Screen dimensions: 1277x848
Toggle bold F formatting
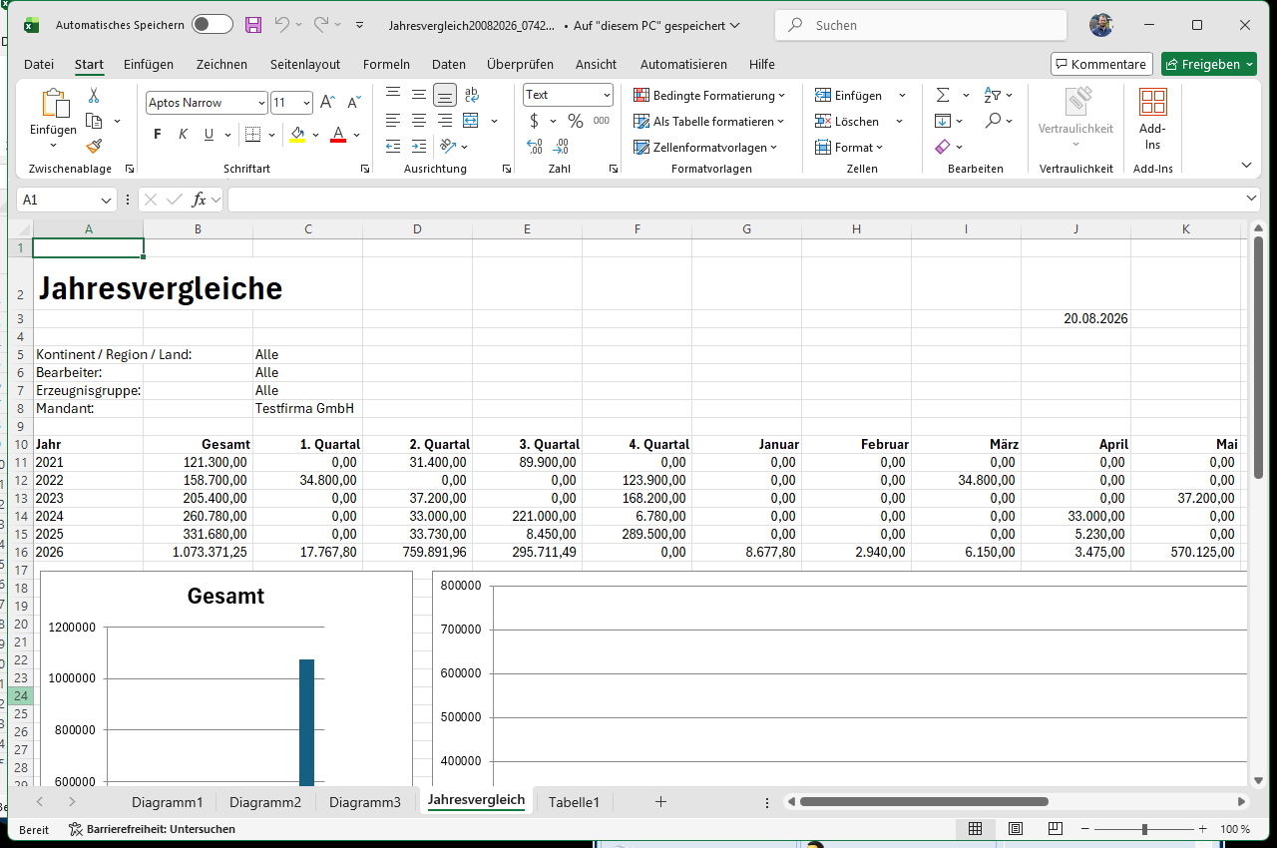coord(157,134)
